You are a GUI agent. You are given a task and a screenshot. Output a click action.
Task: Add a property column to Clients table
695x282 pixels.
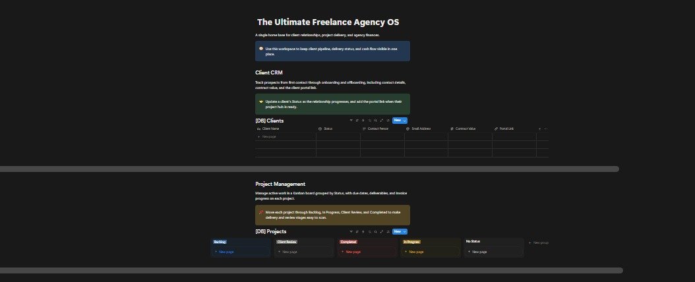pos(539,129)
